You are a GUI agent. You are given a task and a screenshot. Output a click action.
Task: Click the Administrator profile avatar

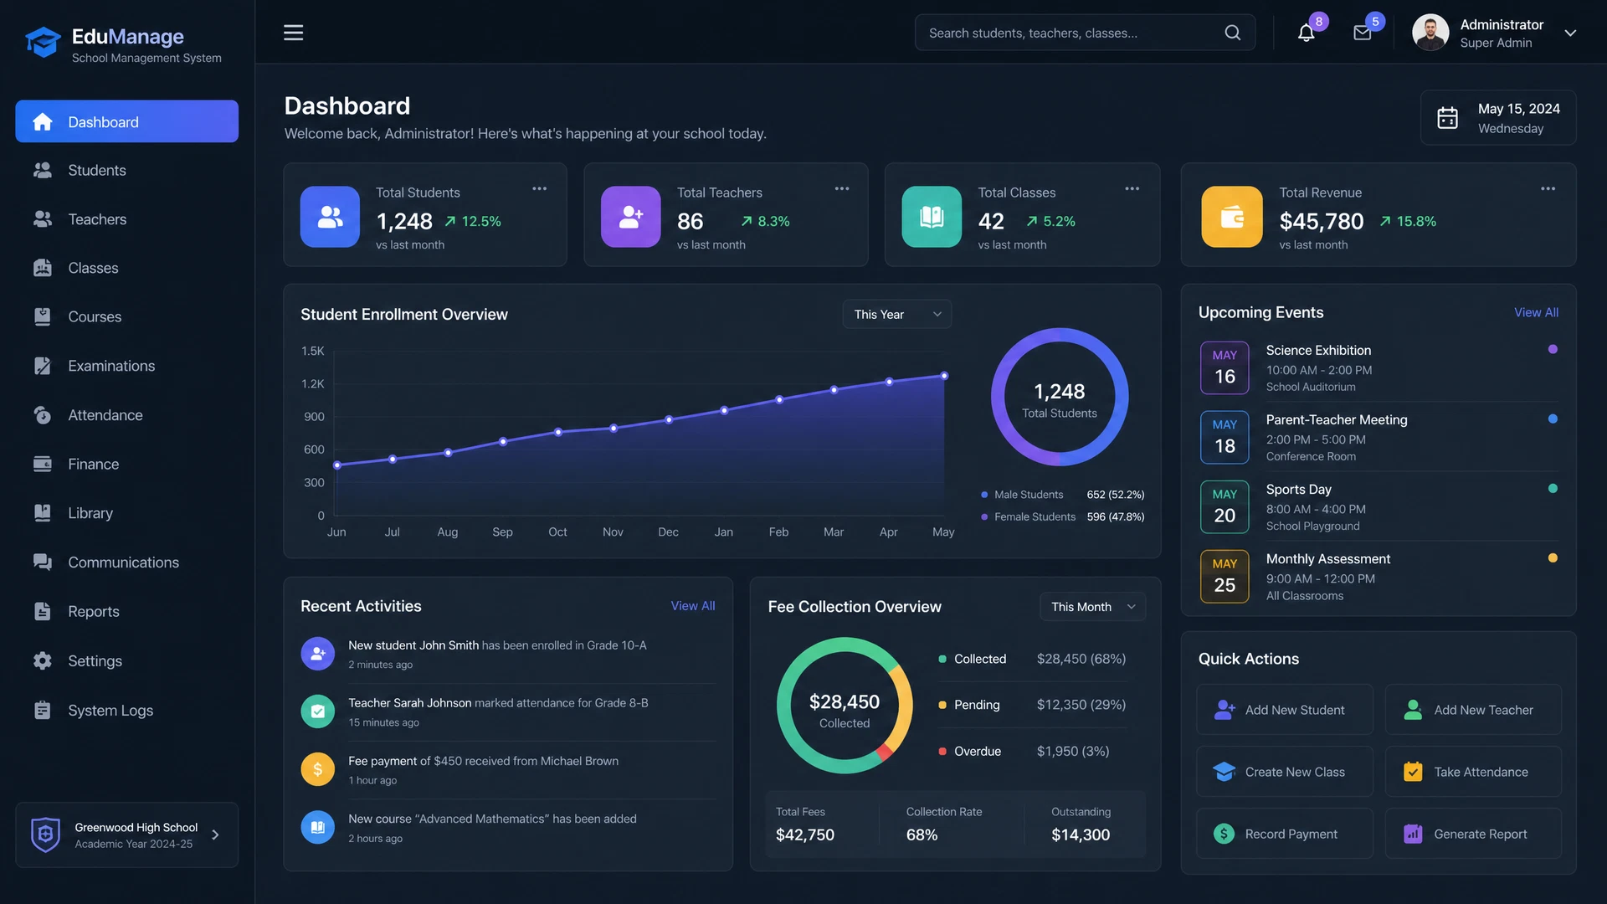1430,33
